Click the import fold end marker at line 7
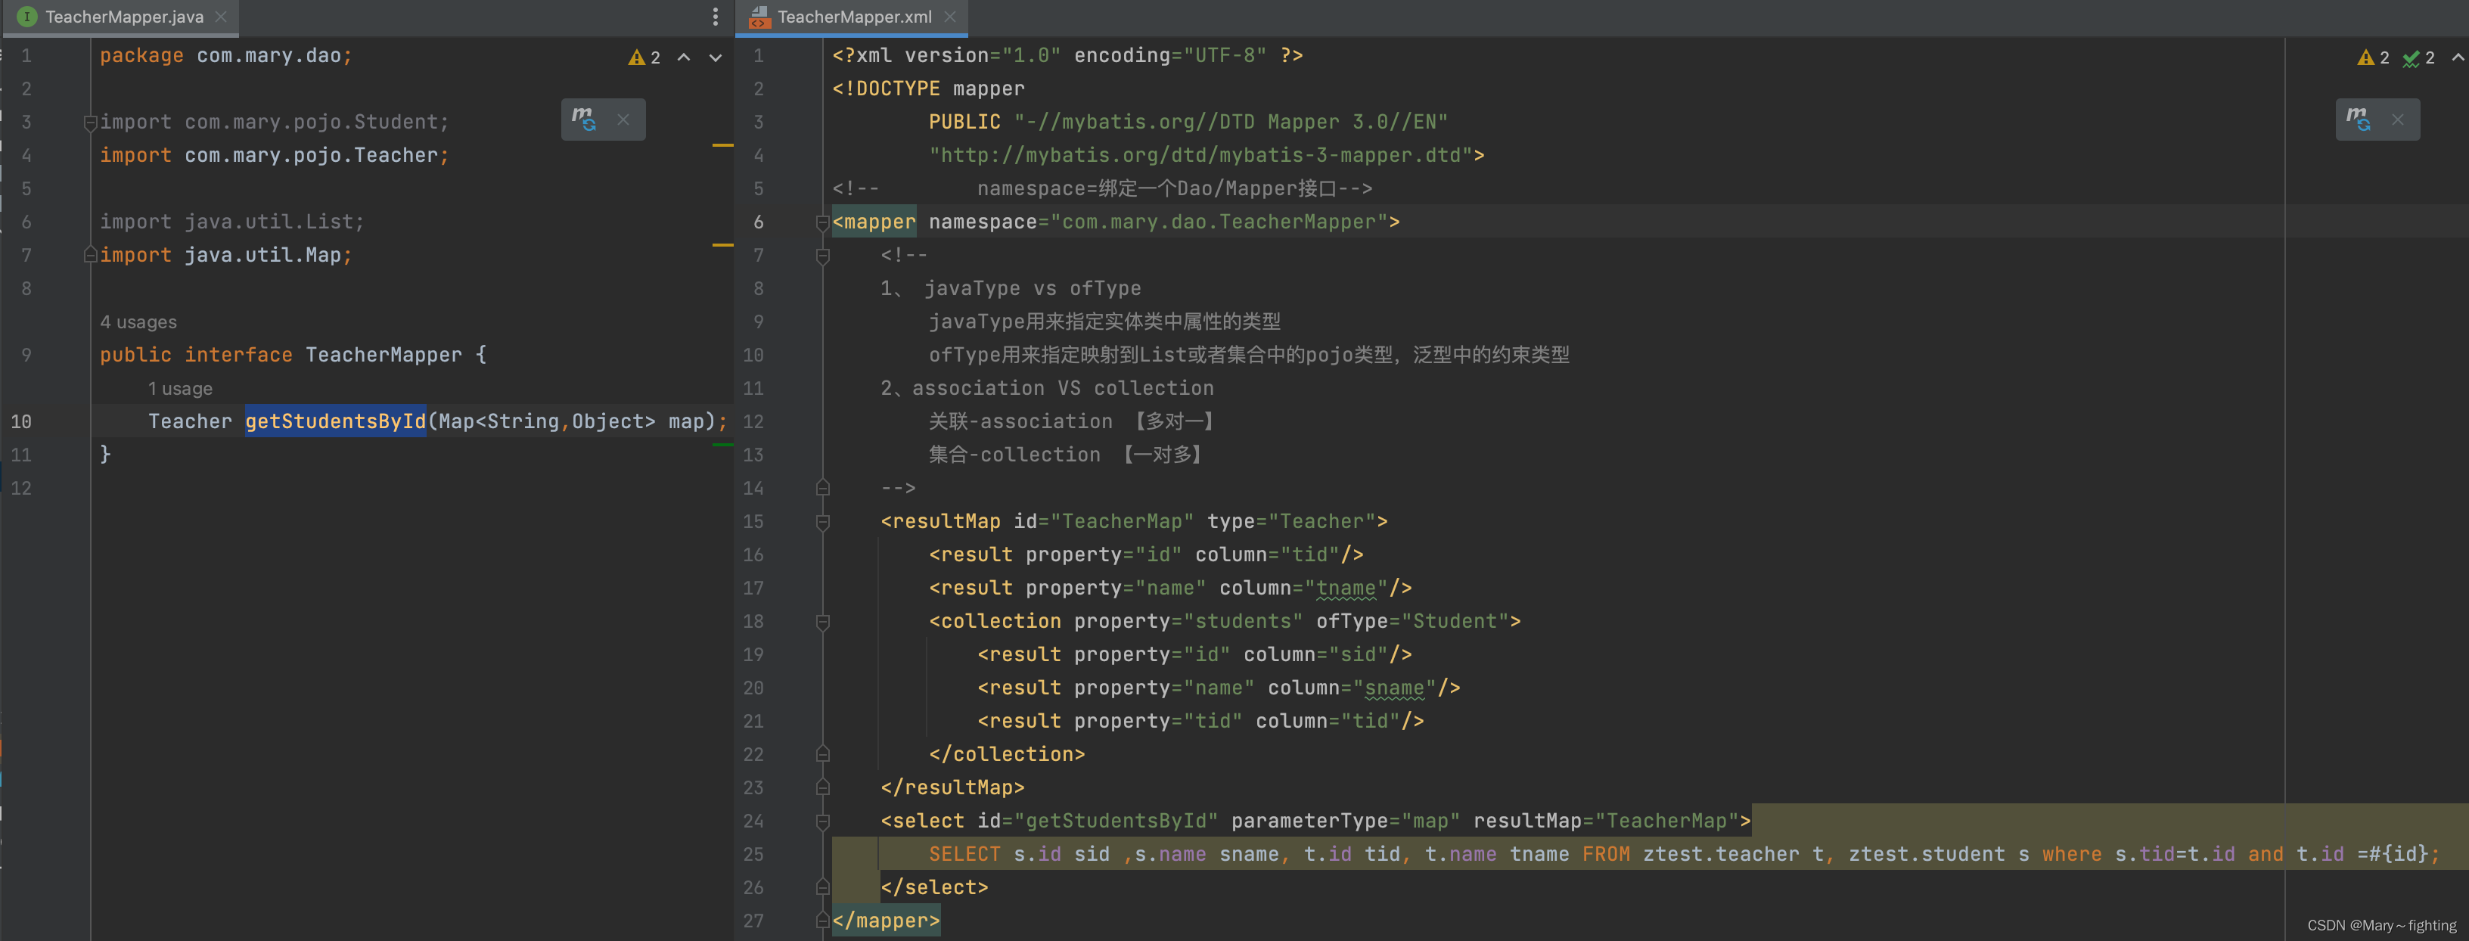2469x941 pixels. [x=90, y=255]
